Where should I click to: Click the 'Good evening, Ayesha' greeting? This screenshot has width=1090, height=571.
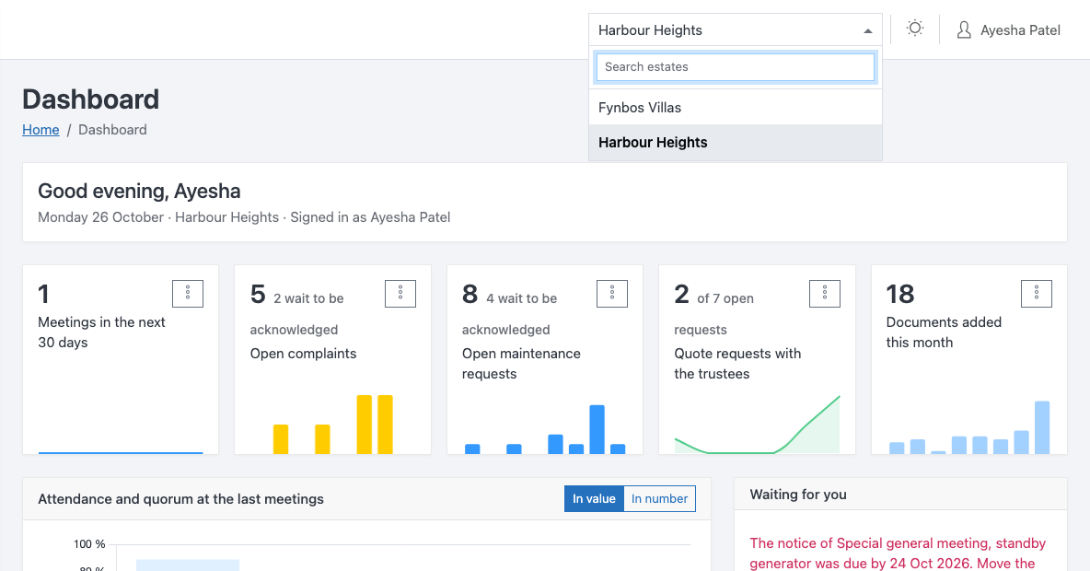pyautogui.click(x=139, y=191)
